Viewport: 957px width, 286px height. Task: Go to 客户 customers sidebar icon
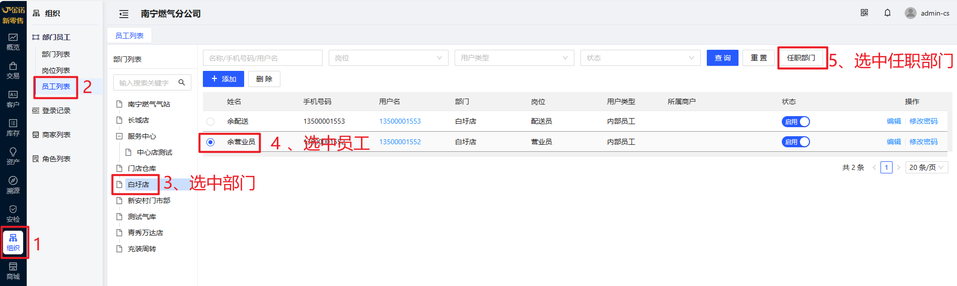13,99
